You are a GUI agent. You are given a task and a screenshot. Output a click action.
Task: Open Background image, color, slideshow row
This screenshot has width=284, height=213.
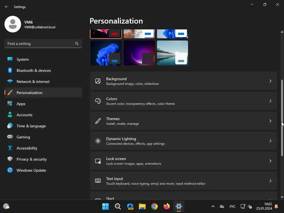coord(184,81)
